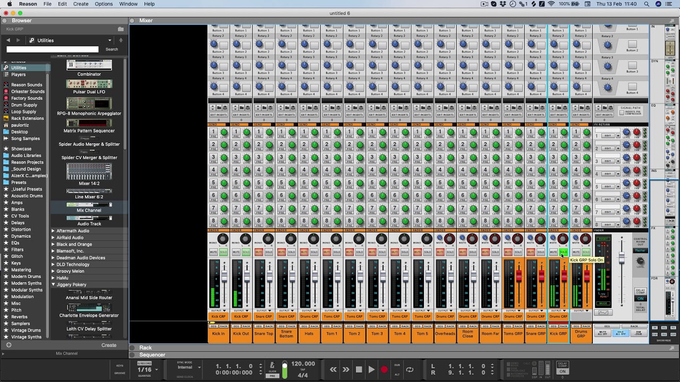Select the Mixer 14:2 device
The width and height of the screenshot is (680, 382).
click(x=89, y=171)
